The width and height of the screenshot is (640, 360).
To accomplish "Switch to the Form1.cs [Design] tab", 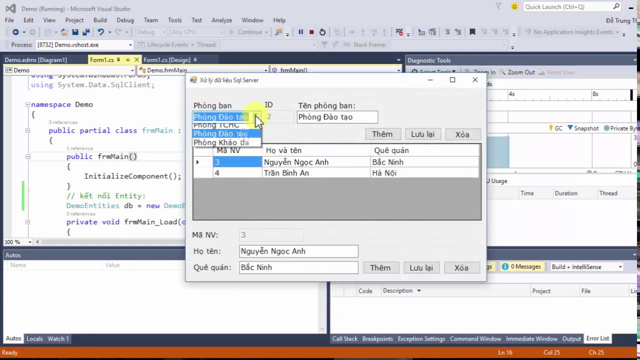I will (166, 60).
